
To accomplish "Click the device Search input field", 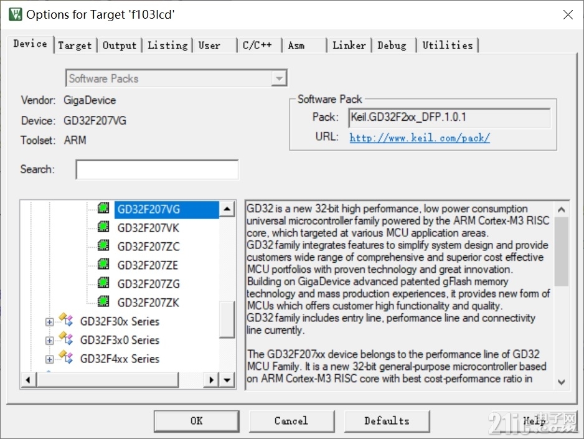I will click(157, 169).
